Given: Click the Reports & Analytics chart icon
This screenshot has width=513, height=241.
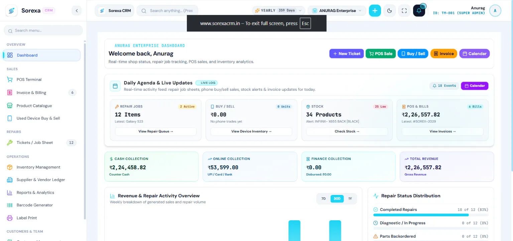Looking at the screenshot, I should click(10, 193).
